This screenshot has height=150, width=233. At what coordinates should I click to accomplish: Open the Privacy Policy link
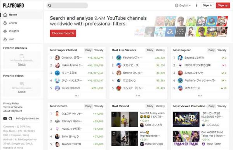click(x=11, y=103)
